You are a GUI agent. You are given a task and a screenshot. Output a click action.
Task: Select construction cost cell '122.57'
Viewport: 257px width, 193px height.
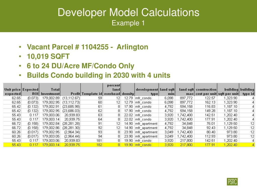pyautogui.click(x=206, y=98)
